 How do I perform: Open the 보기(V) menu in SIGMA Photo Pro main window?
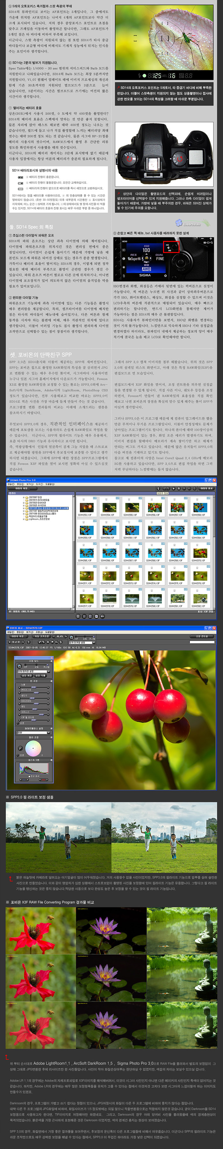click(30, 484)
